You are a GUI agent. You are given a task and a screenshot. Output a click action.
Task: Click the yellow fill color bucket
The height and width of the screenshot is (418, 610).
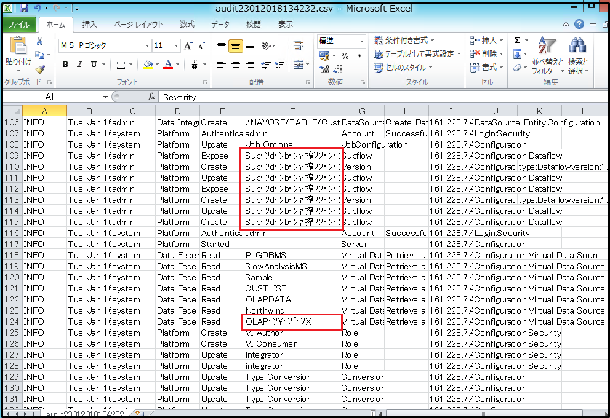147,65
